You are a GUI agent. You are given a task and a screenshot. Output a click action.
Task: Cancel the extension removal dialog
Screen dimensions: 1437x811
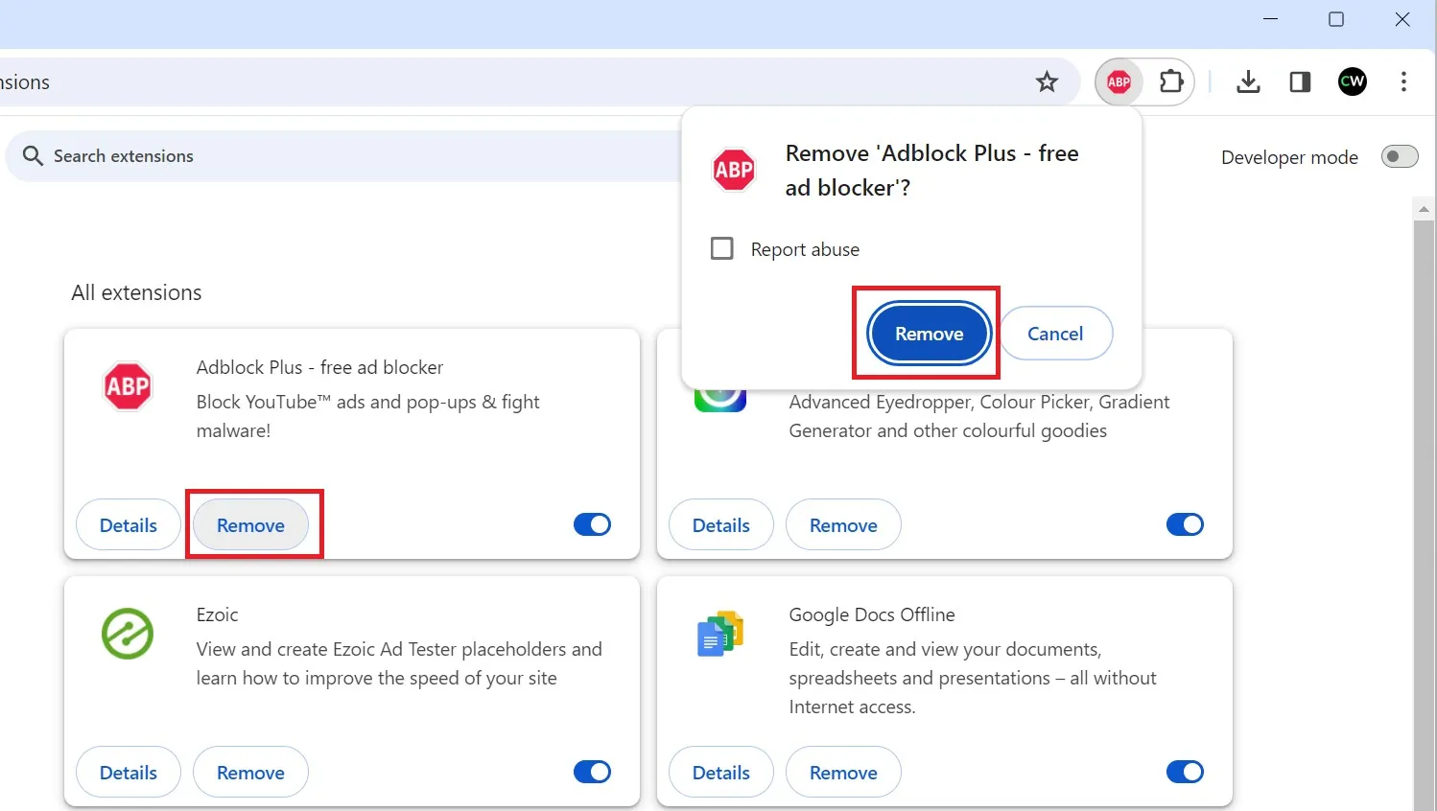pos(1055,334)
